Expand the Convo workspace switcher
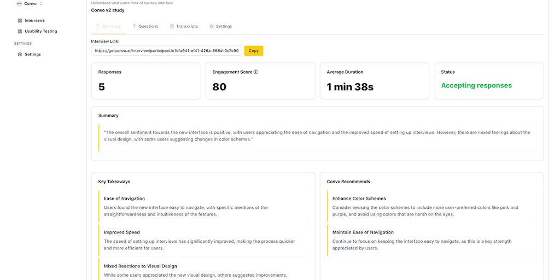The image size is (560, 280). click(41, 4)
